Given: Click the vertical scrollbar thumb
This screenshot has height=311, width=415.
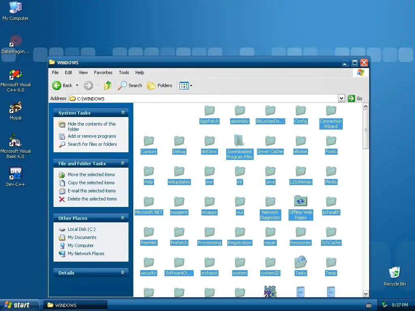Looking at the screenshot, I should (366, 130).
